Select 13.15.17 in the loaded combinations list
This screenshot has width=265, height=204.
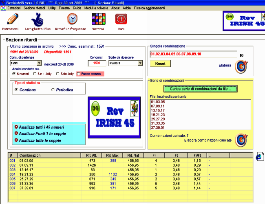click(x=158, y=110)
